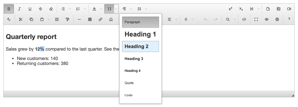Click the font size icon
298x107 pixels.
(109, 9)
